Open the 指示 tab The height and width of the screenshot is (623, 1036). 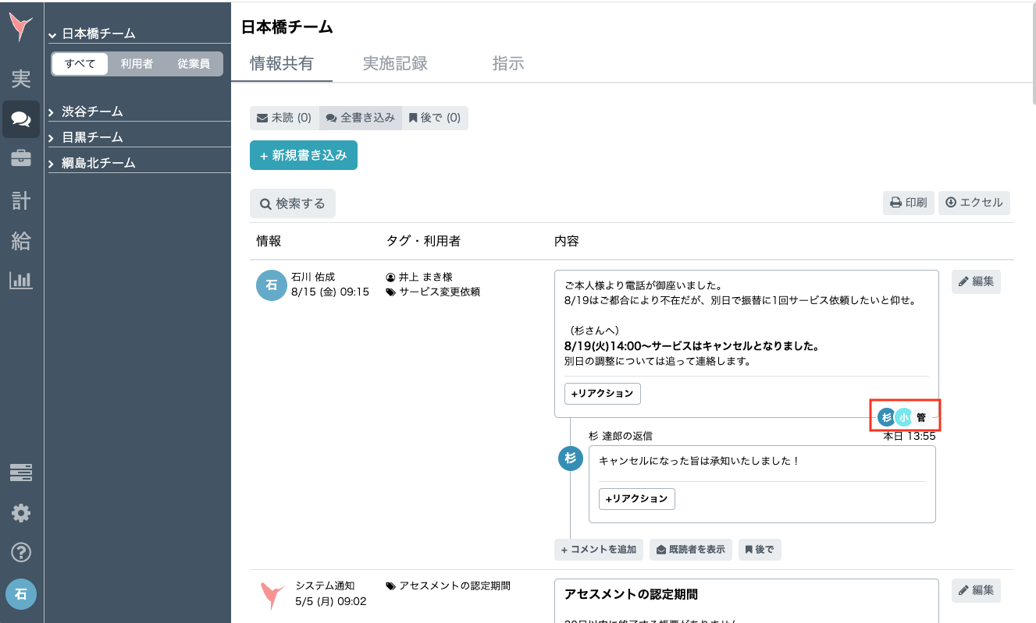[x=509, y=64]
